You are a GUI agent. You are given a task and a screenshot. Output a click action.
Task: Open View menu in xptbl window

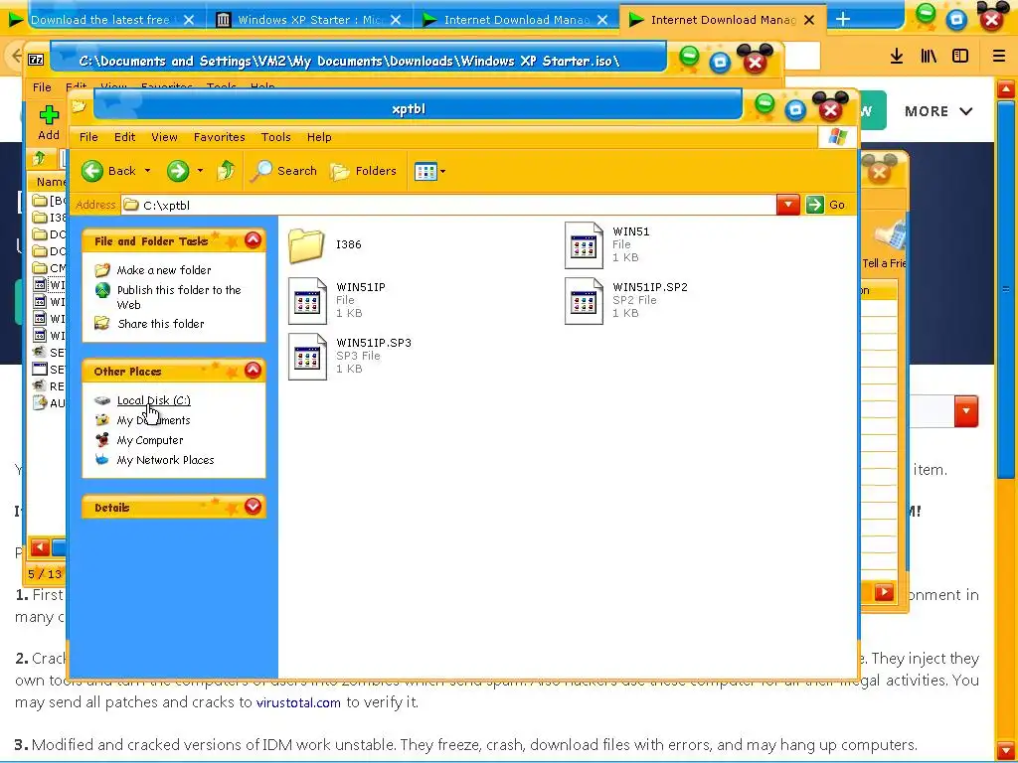(x=164, y=137)
